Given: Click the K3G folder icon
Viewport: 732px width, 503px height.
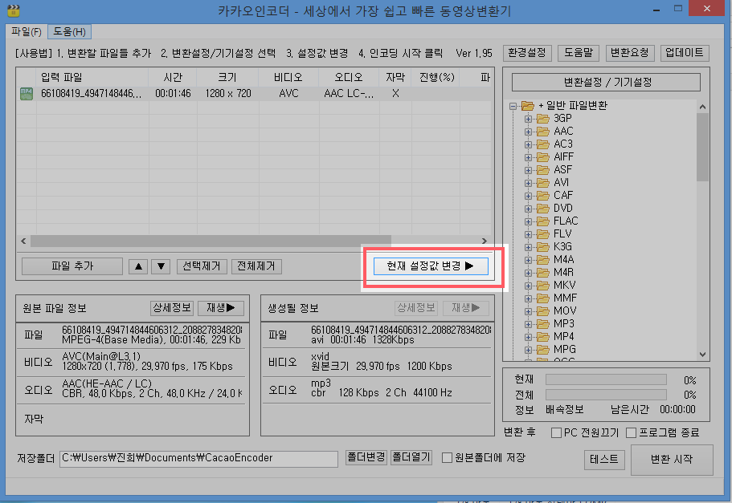Looking at the screenshot, I should tap(542, 246).
